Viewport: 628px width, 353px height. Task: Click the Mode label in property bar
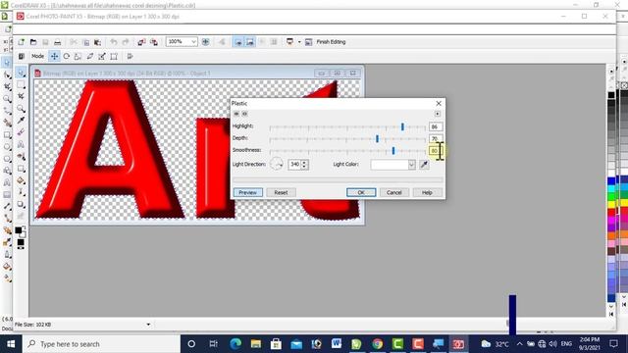(37, 57)
